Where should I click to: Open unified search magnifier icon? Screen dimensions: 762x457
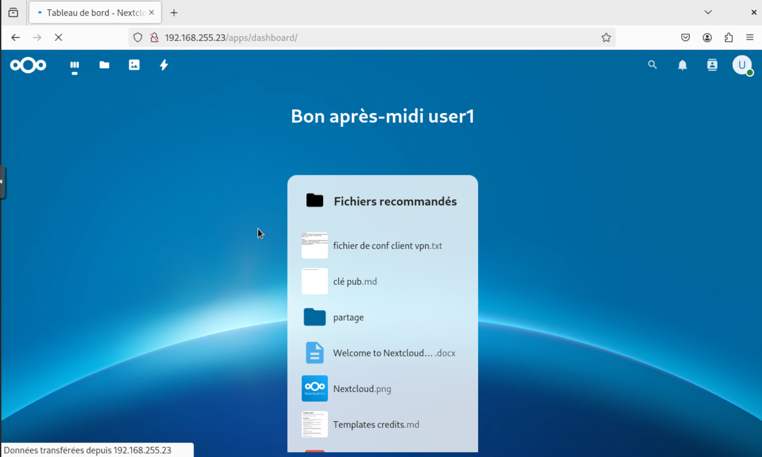click(x=653, y=65)
